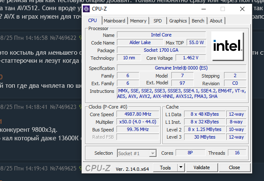Select the CPU tab
This screenshot has height=181, width=264.
(92, 20)
